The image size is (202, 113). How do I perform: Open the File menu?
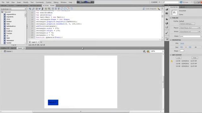point(3,2)
